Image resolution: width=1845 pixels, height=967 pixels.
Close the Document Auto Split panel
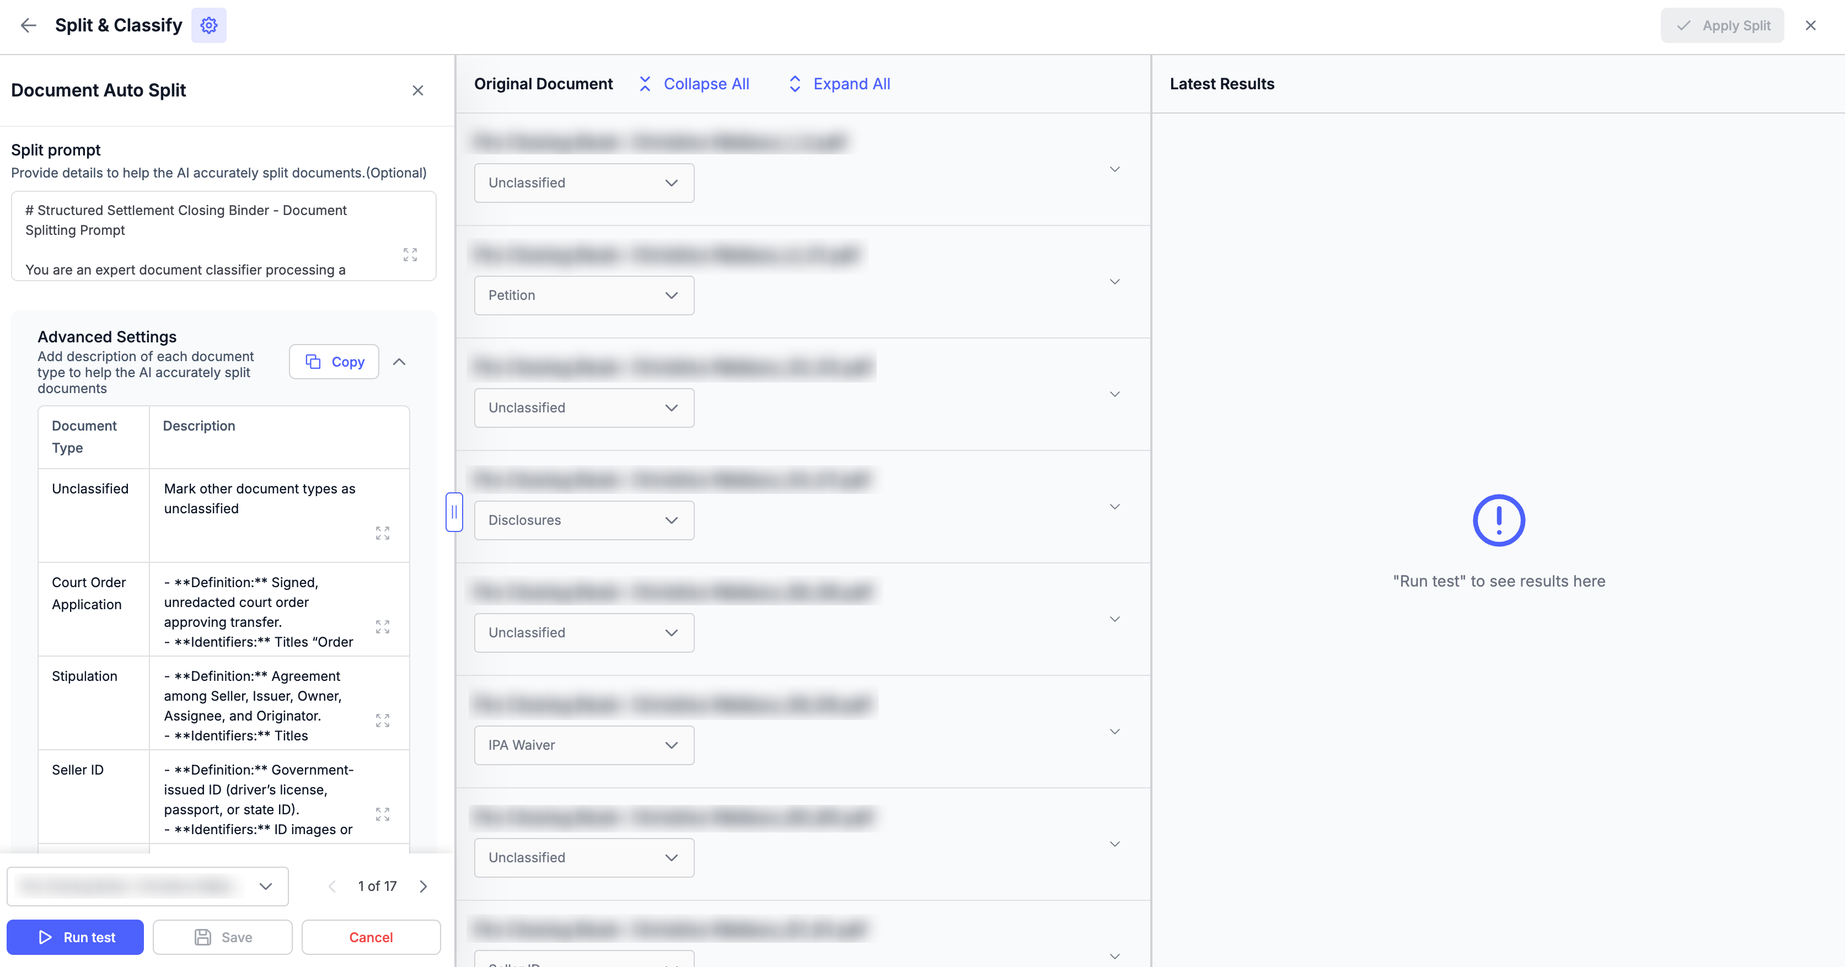(x=417, y=90)
